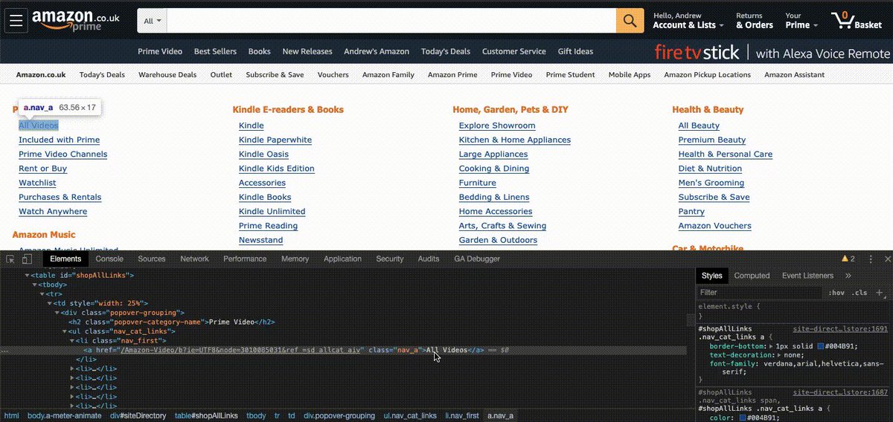Click Warehouse Deals in the sub navigation
The width and height of the screenshot is (893, 422).
coord(167,74)
